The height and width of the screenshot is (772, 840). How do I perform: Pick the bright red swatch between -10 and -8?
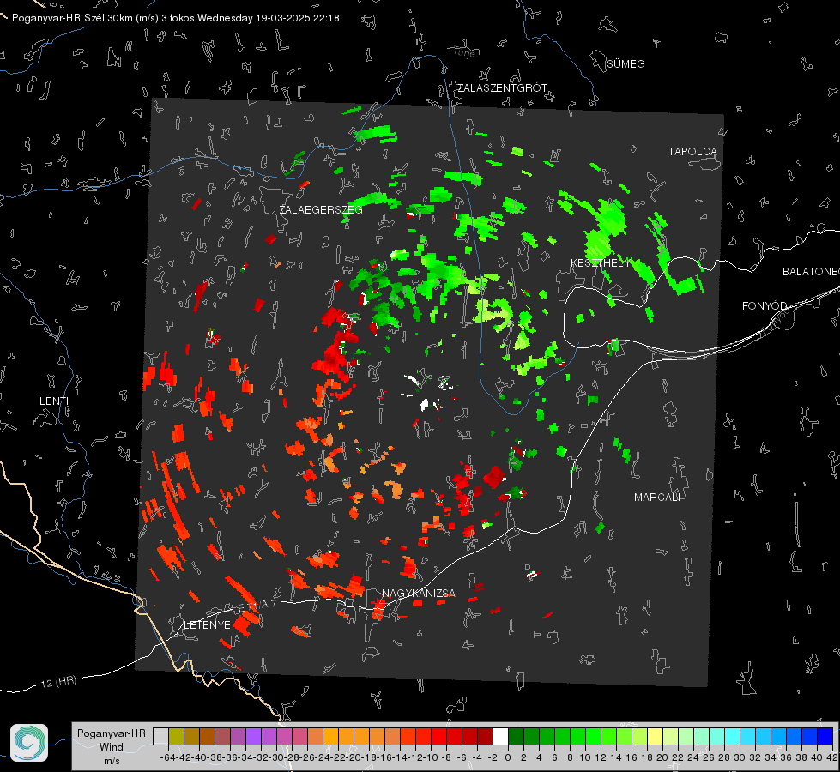[439, 736]
